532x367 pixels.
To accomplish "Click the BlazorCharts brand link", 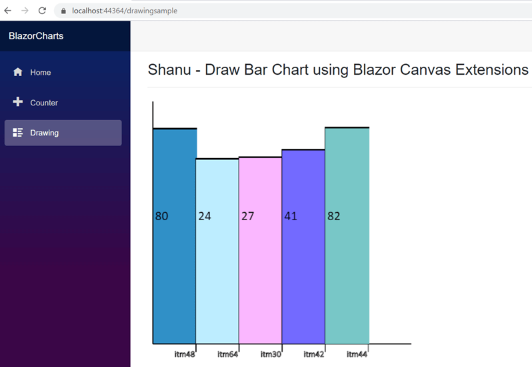I will (x=36, y=36).
